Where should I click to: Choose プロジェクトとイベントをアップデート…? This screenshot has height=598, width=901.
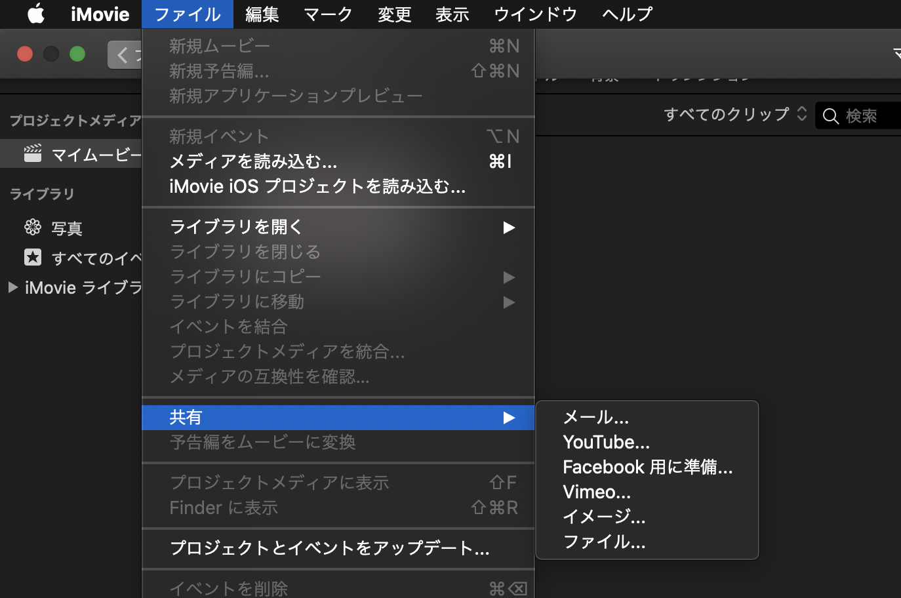[338, 548]
